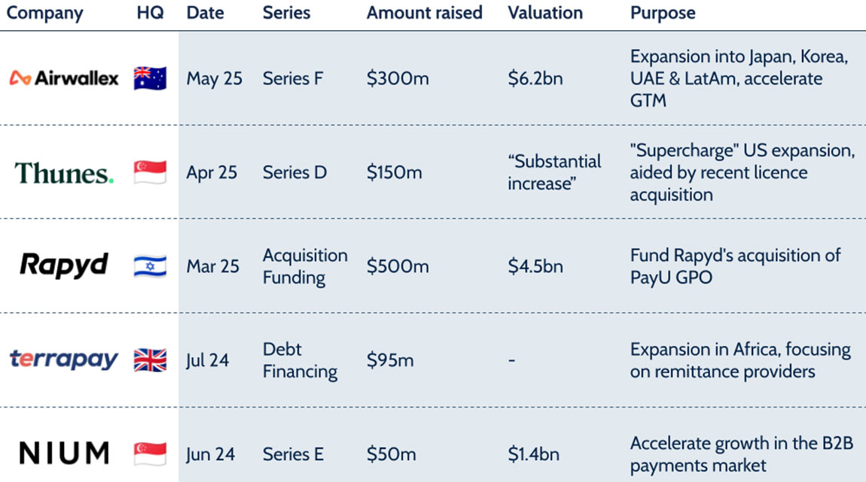Screen dimensions: 866x482
Task: Click the "Substantial increase" valuation text
Action: point(554,172)
